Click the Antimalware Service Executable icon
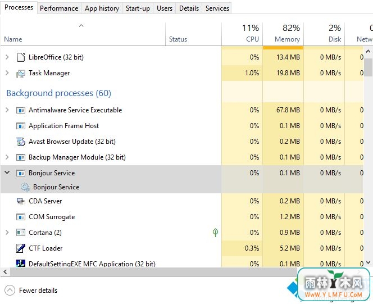Image resolution: width=373 pixels, height=304 pixels. [x=21, y=110]
